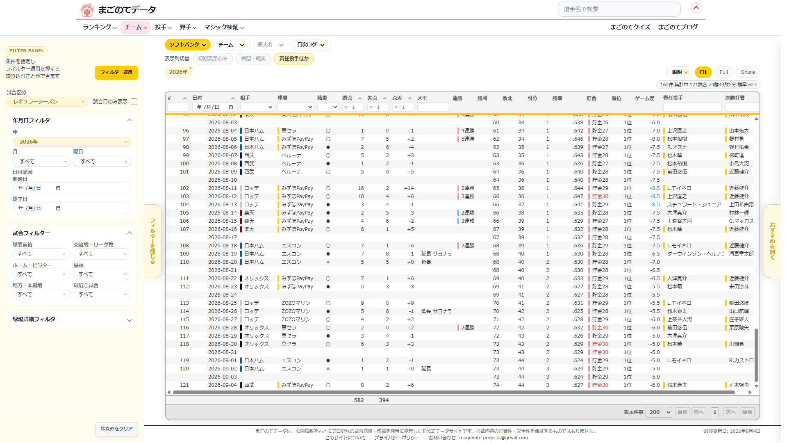Open calendar picker in table 日付 filter

click(231, 107)
